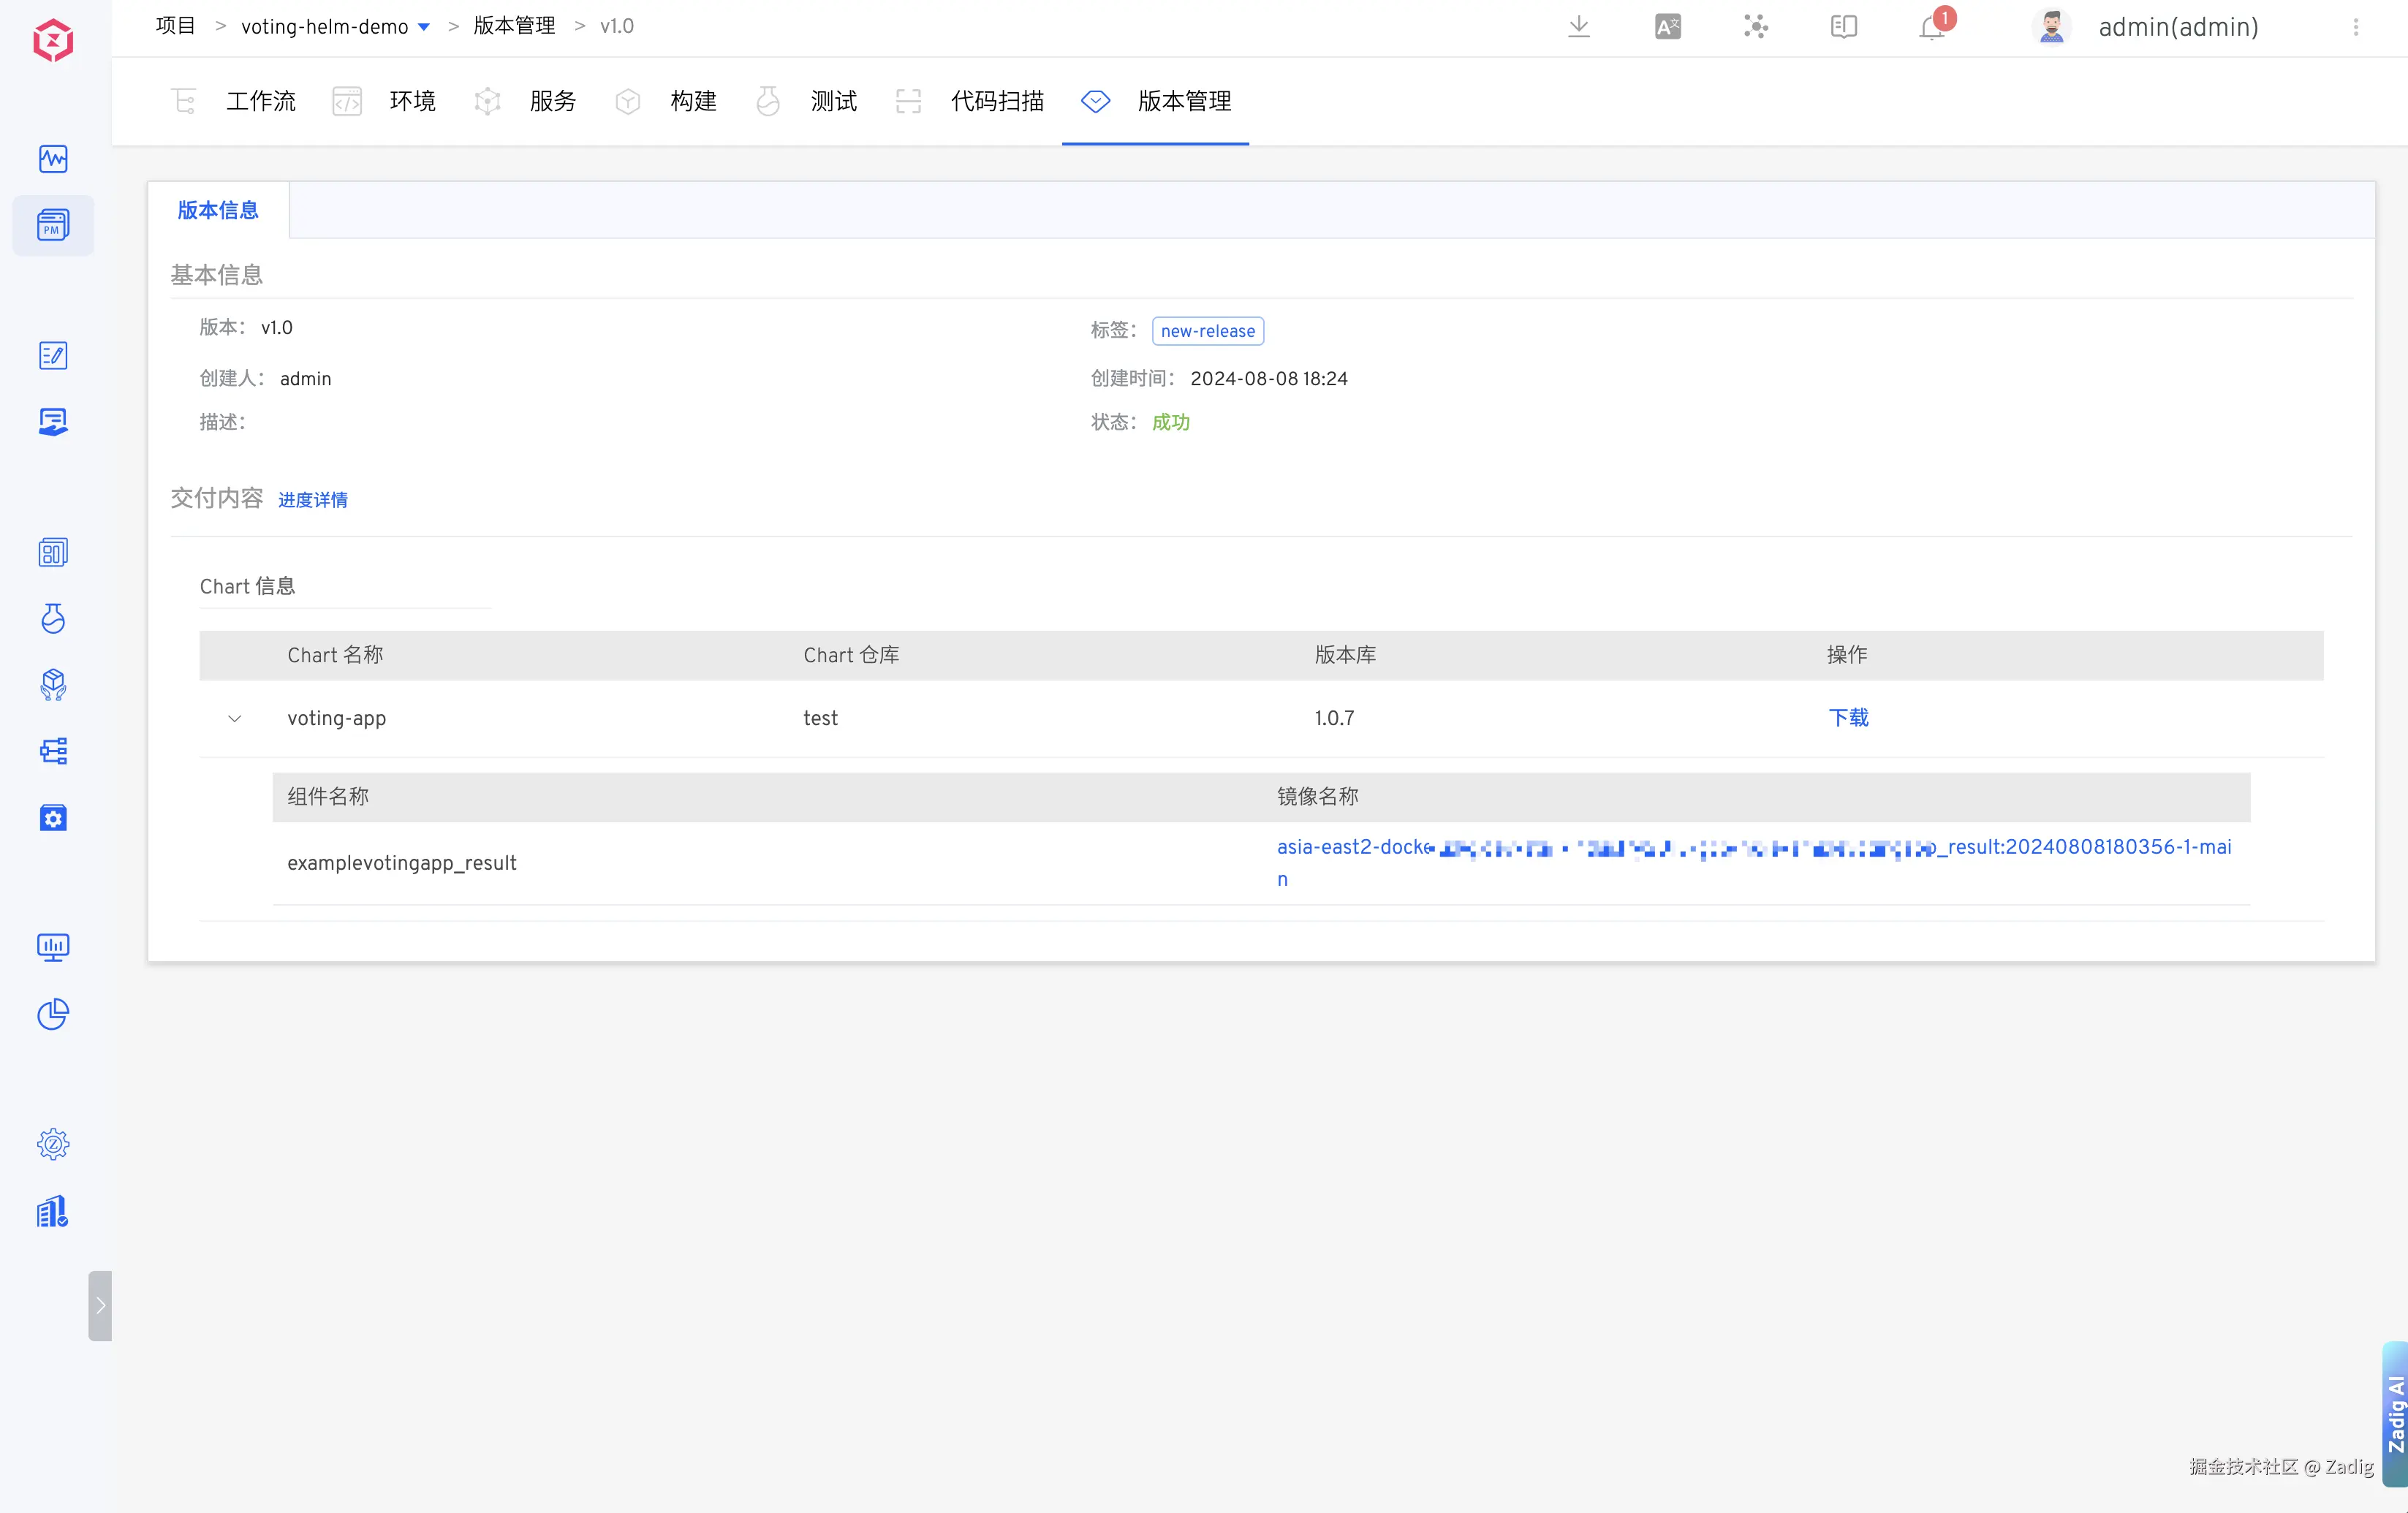The height and width of the screenshot is (1513, 2408).
Task: Open the language translation icon
Action: pos(1667,27)
